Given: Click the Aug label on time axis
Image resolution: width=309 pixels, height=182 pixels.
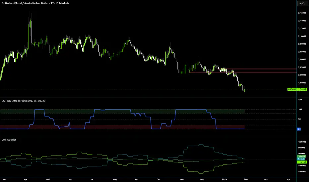Looking at the screenshot, I should tap(115, 179).
